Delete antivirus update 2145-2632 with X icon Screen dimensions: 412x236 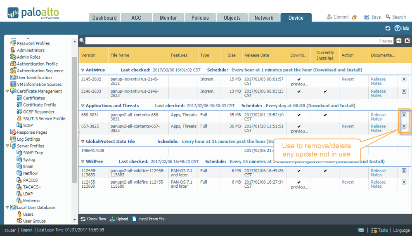(x=404, y=79)
